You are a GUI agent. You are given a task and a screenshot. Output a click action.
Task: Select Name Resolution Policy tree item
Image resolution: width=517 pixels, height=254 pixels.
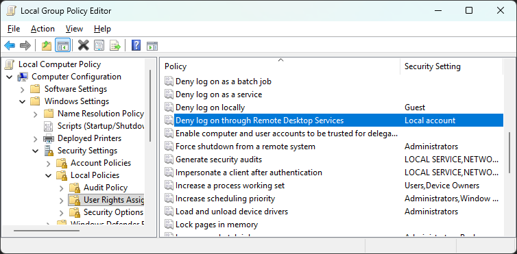coord(101,114)
